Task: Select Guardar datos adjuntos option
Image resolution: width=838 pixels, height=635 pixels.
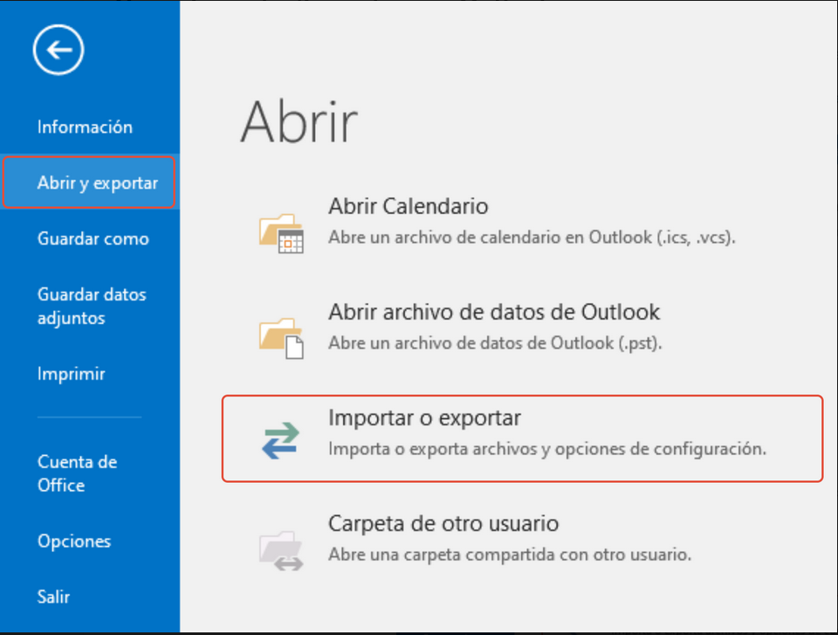Action: pos(92,306)
